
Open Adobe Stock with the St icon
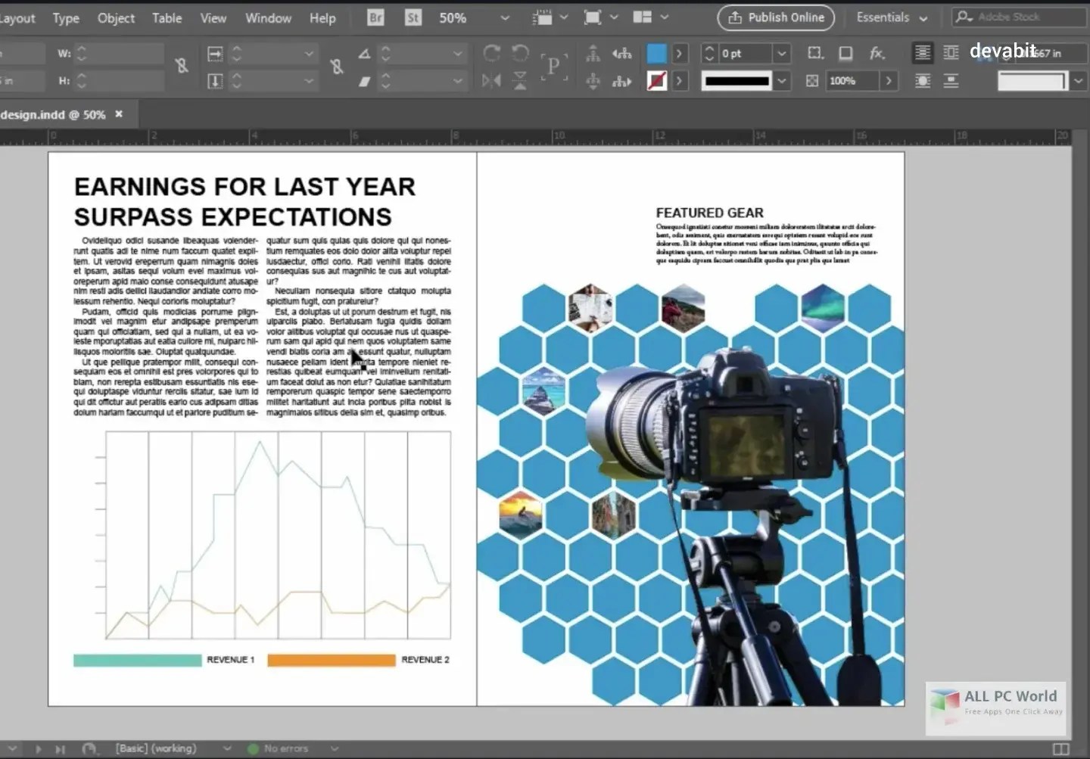[413, 17]
